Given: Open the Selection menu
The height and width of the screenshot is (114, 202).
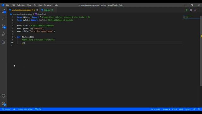Looking at the screenshot, I should pos(21,5).
